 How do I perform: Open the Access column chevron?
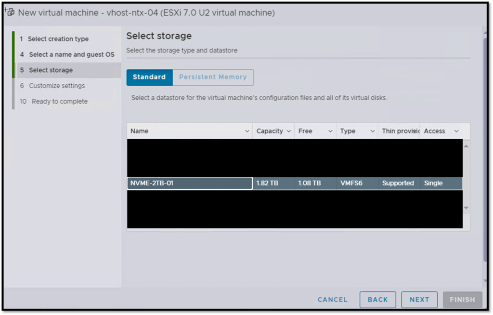[x=456, y=131]
